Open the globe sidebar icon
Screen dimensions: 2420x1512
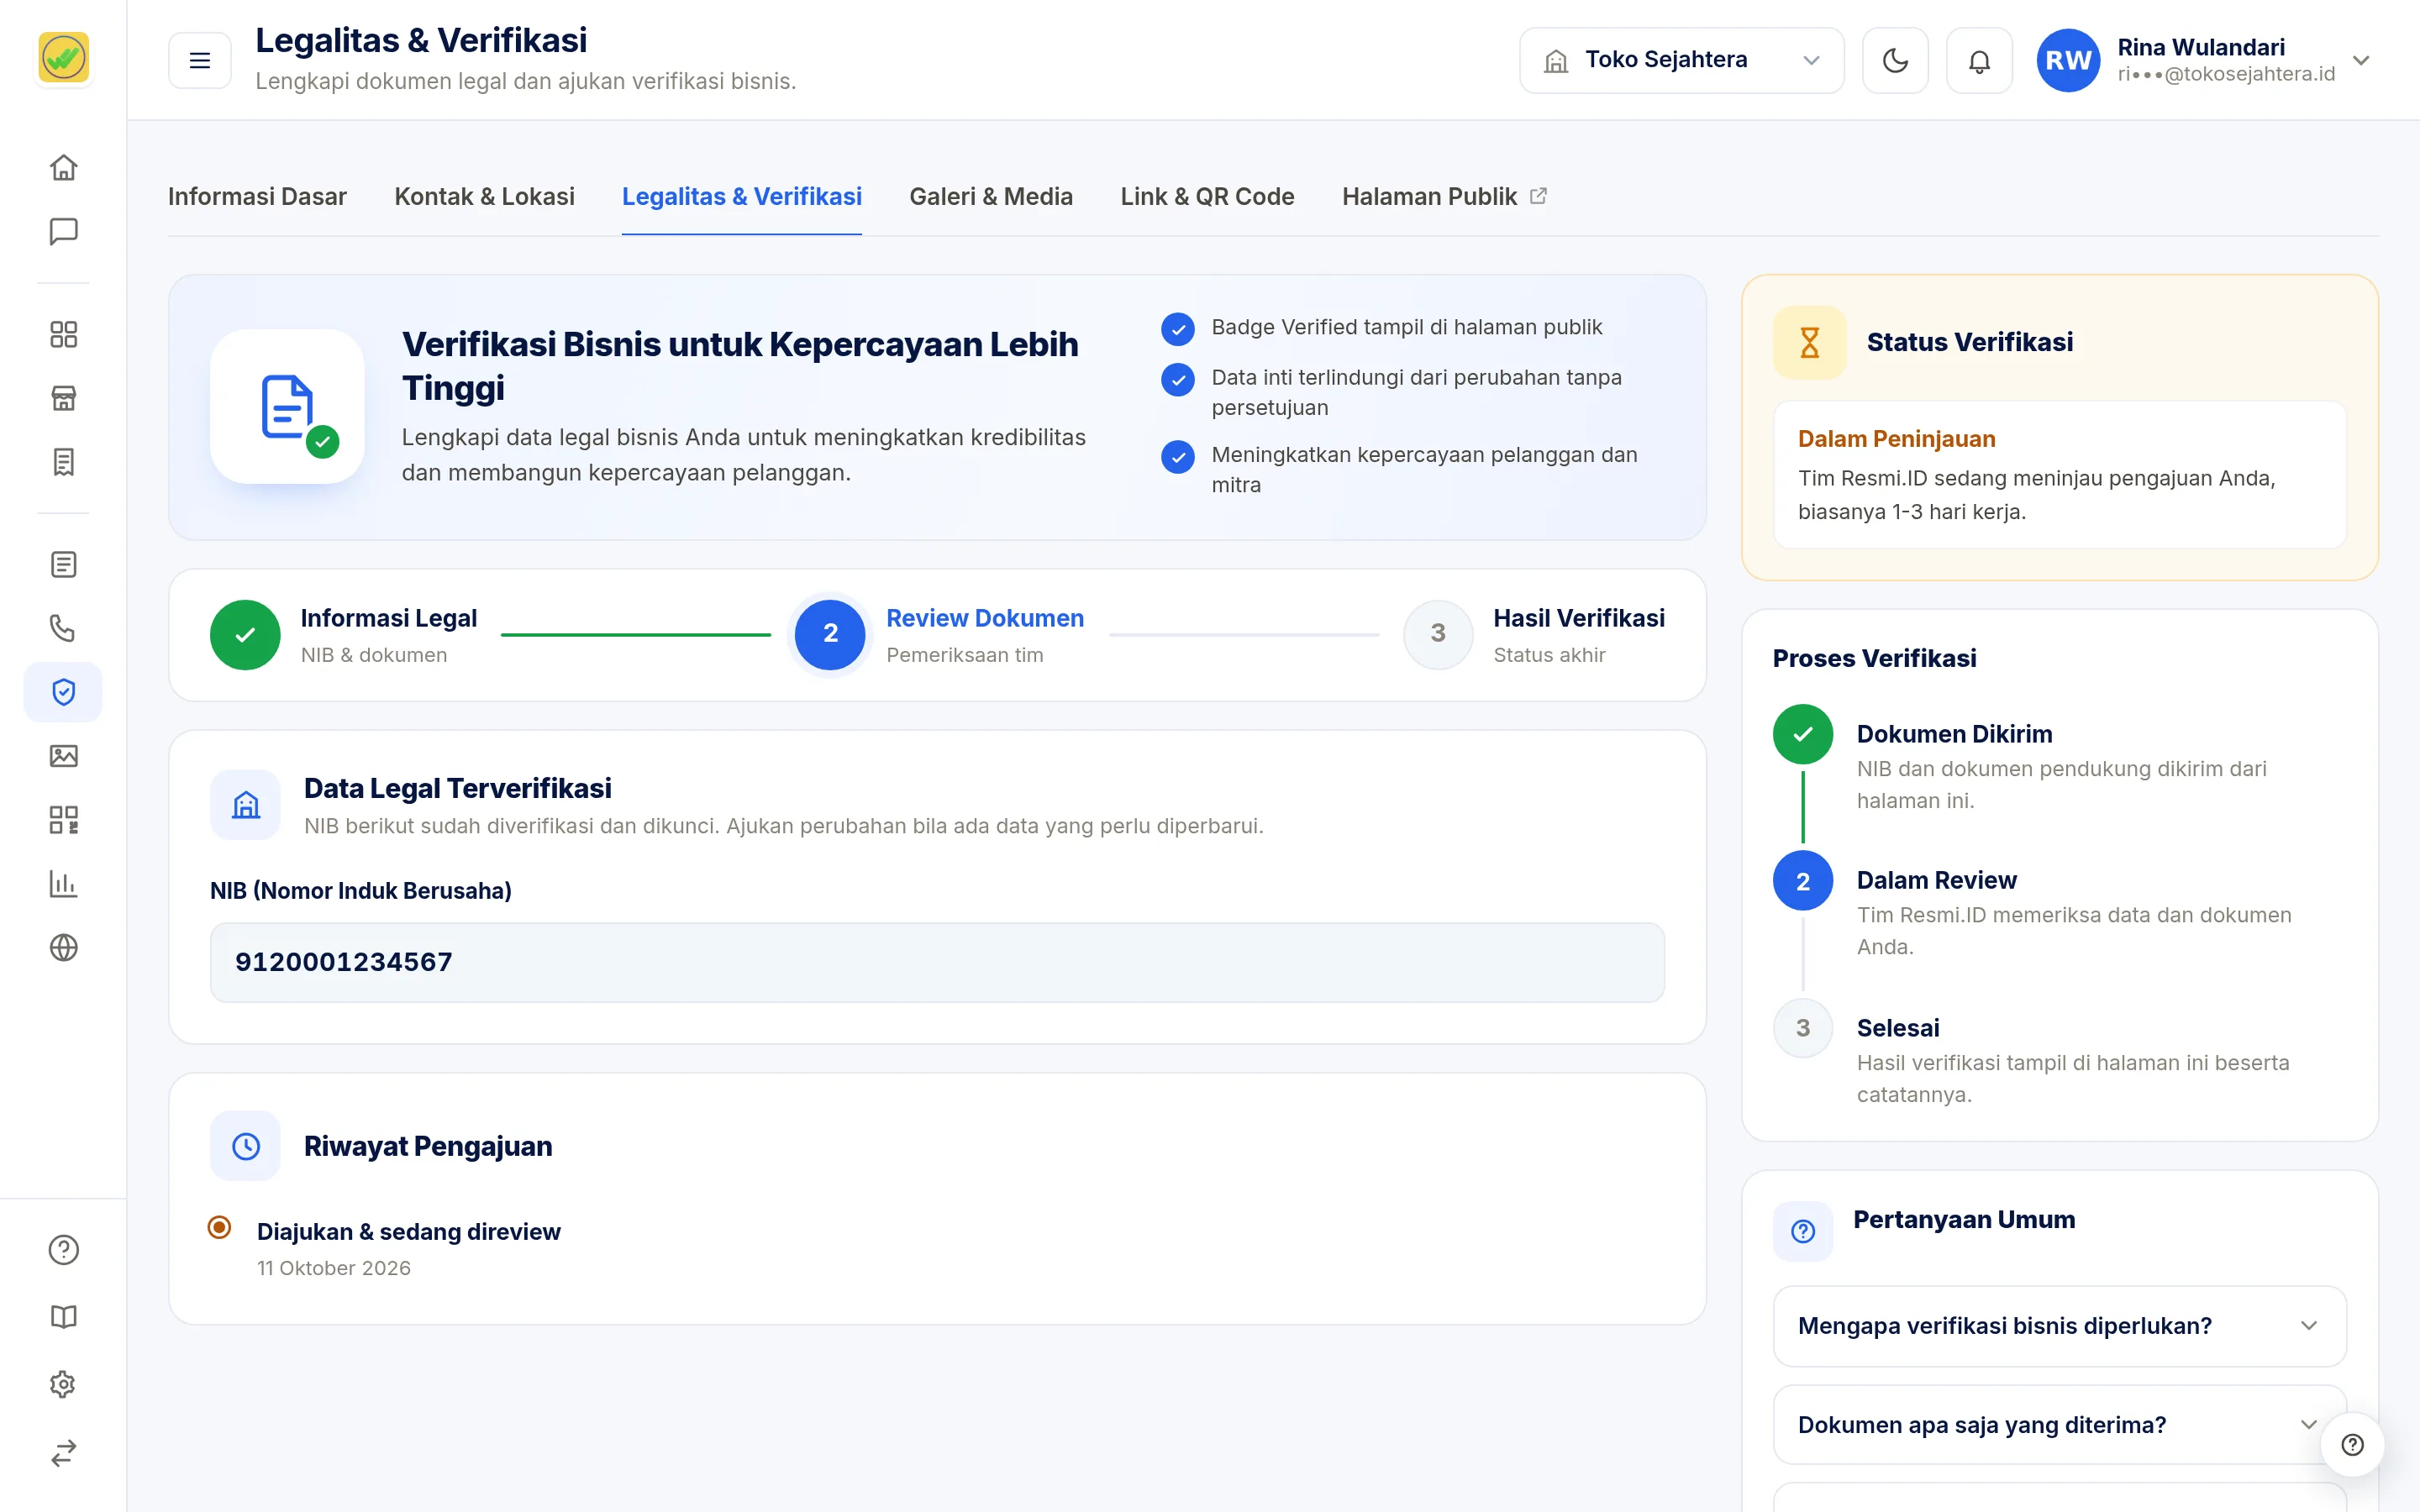(x=63, y=947)
